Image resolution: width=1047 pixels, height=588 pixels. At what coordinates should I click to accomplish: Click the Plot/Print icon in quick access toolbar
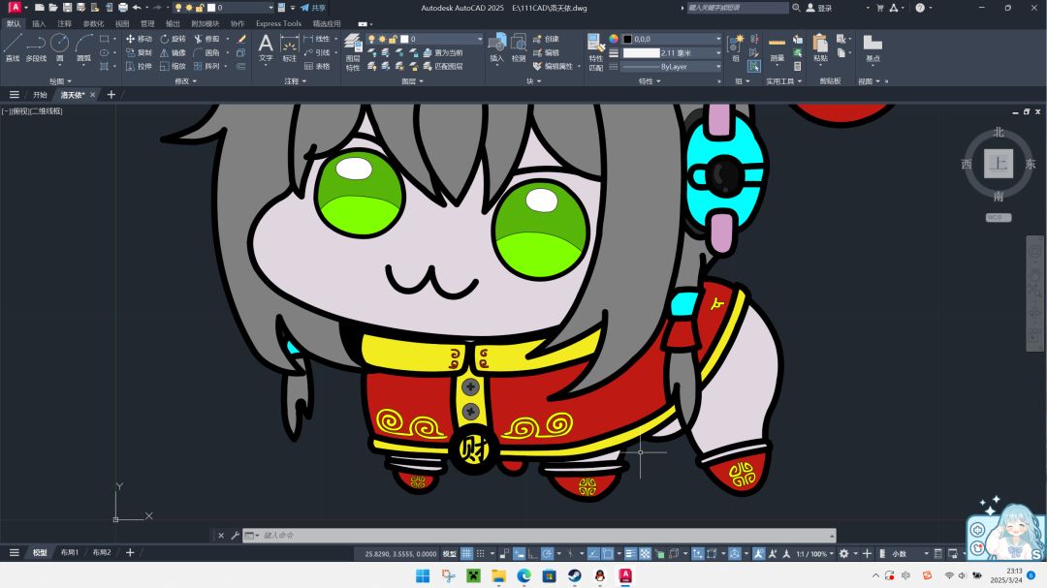click(123, 8)
